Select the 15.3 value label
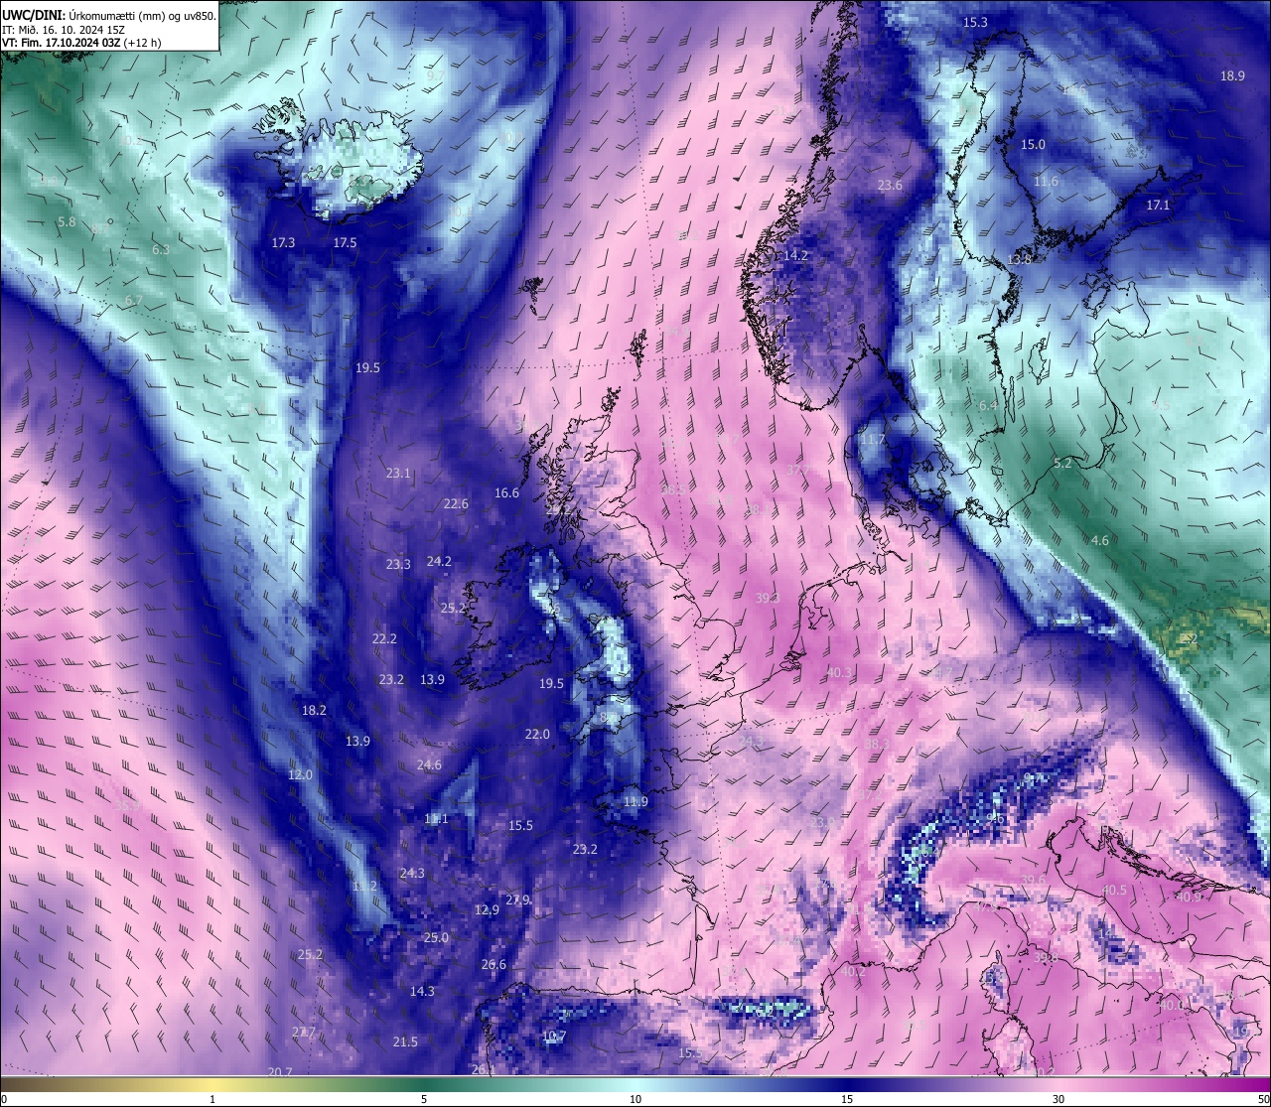Viewport: 1271px width, 1107px height. coord(975,22)
